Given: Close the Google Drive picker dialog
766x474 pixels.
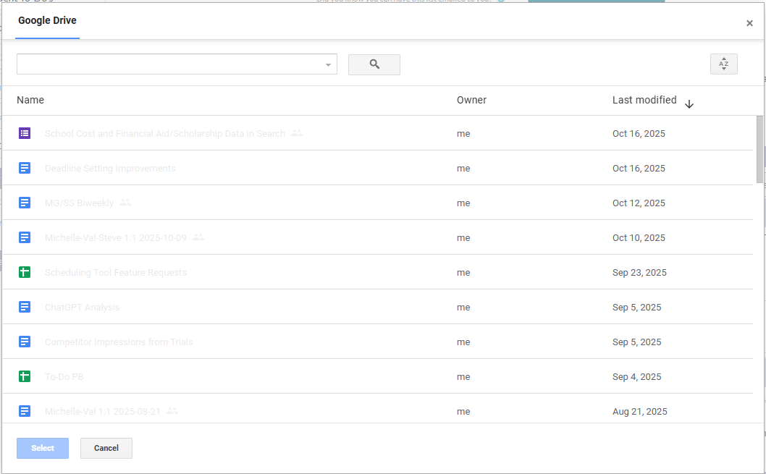Looking at the screenshot, I should [749, 23].
